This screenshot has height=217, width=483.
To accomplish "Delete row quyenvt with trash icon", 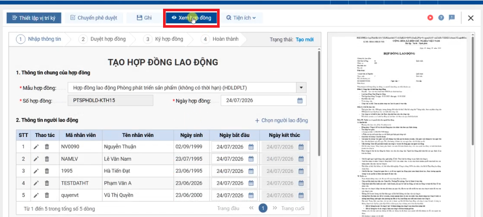I will [47, 195].
